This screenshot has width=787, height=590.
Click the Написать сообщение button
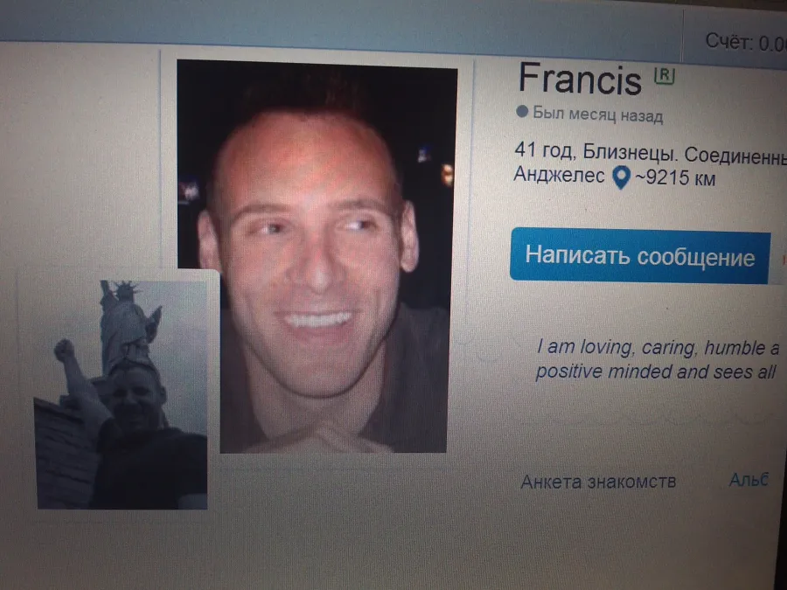coord(640,256)
